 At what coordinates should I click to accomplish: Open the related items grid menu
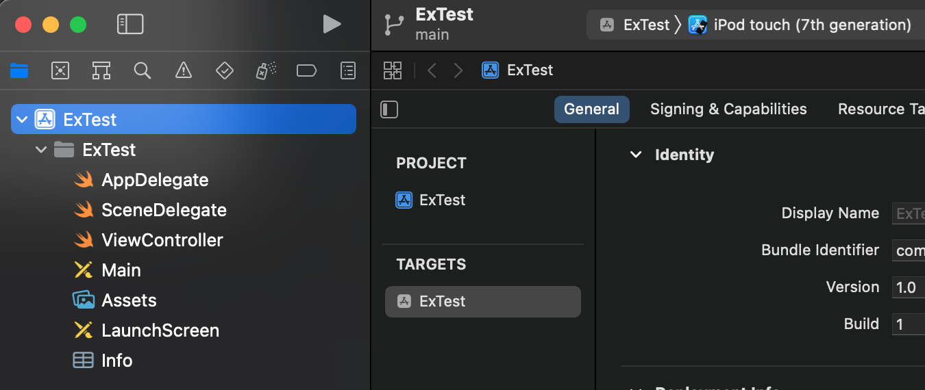pyautogui.click(x=393, y=70)
